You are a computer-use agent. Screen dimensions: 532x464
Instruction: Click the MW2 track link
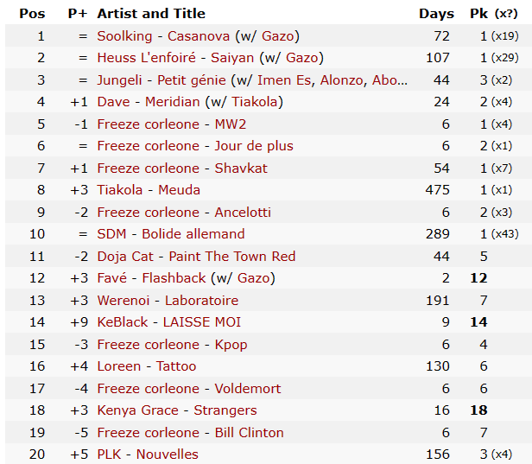231,124
